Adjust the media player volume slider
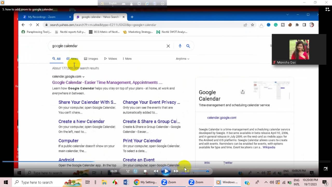The width and height of the screenshot is (332, 187). [200, 171]
